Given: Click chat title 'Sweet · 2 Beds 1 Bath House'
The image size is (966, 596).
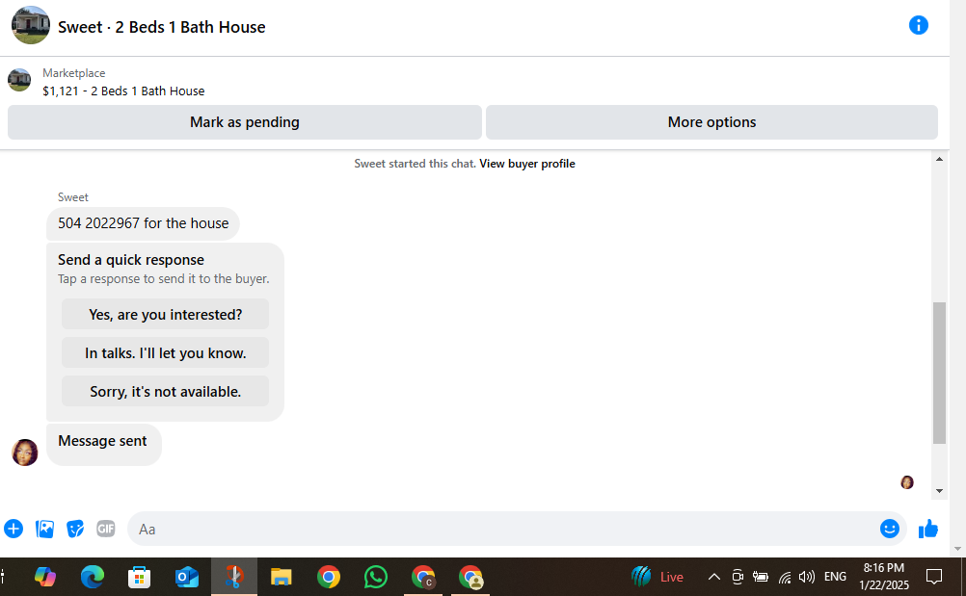Looking at the screenshot, I should 161,27.
